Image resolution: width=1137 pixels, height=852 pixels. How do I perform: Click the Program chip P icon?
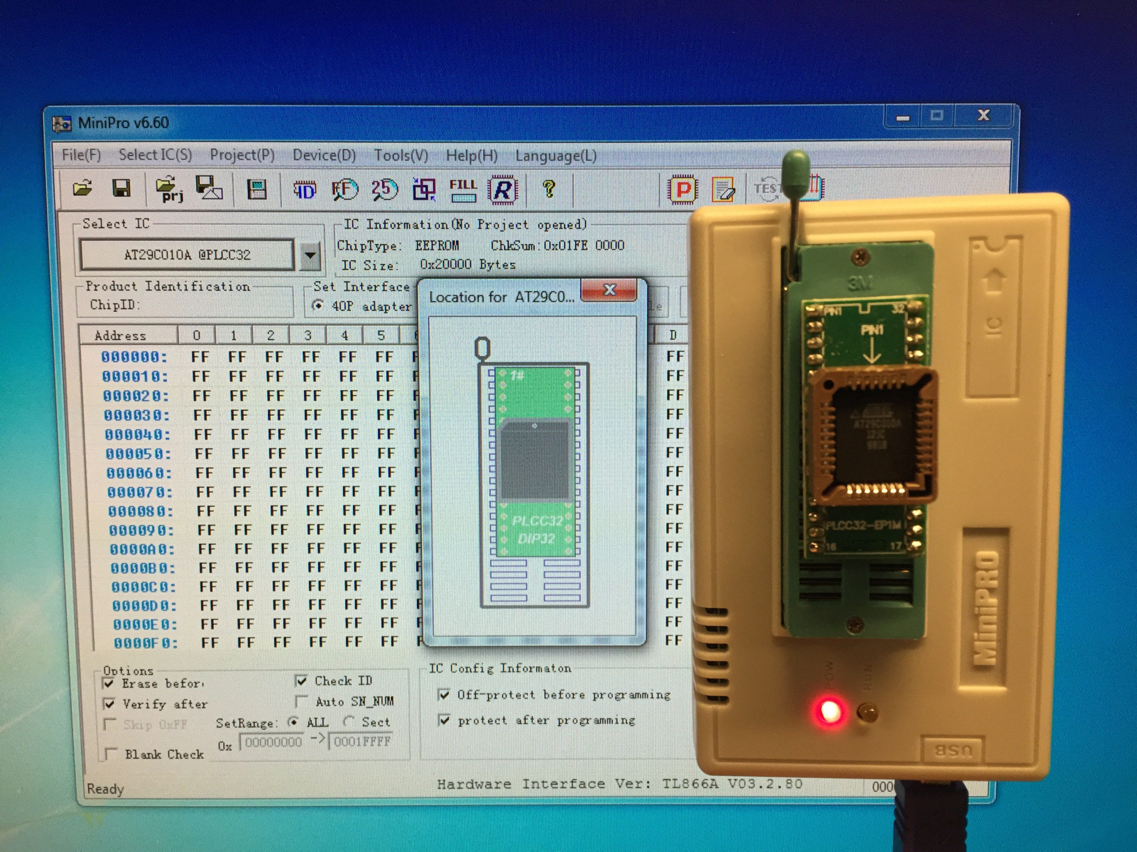[x=683, y=190]
